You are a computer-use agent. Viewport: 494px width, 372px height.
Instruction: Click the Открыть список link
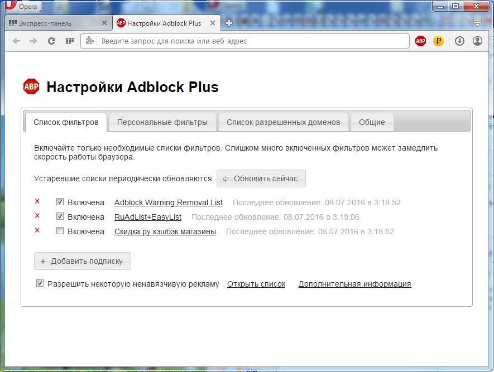pyautogui.click(x=256, y=284)
